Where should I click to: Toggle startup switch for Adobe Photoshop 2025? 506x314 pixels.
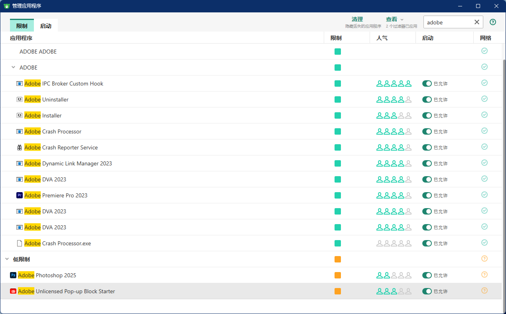(427, 275)
